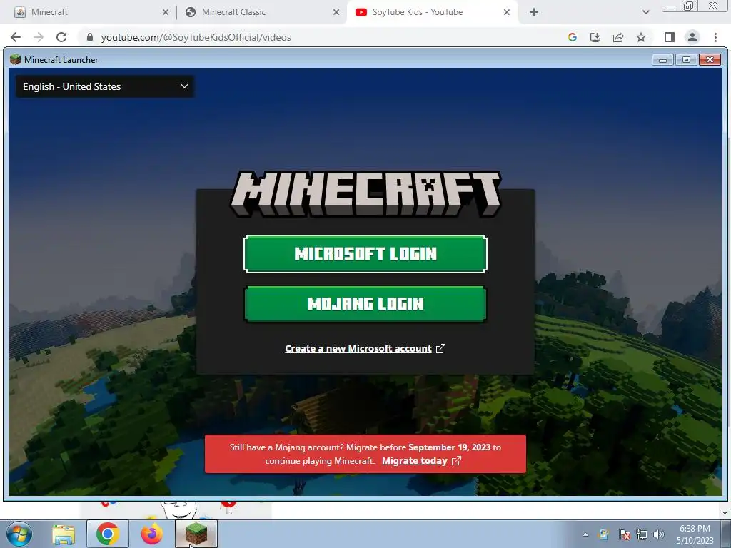View site info lock icon
This screenshot has height=548, width=731.
point(90,37)
